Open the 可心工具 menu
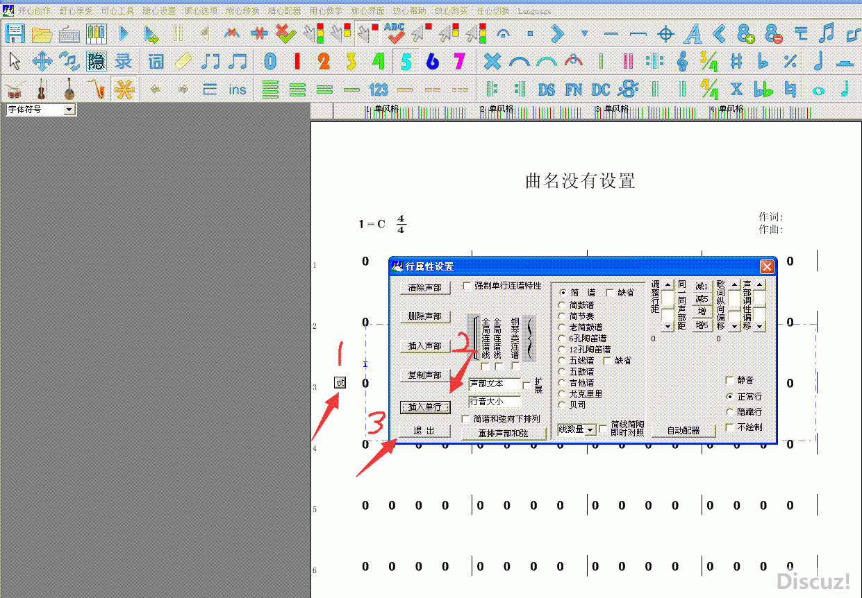 point(117,11)
